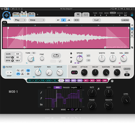
Task: Open the mixer sliders view
Action: (x=86, y=15)
